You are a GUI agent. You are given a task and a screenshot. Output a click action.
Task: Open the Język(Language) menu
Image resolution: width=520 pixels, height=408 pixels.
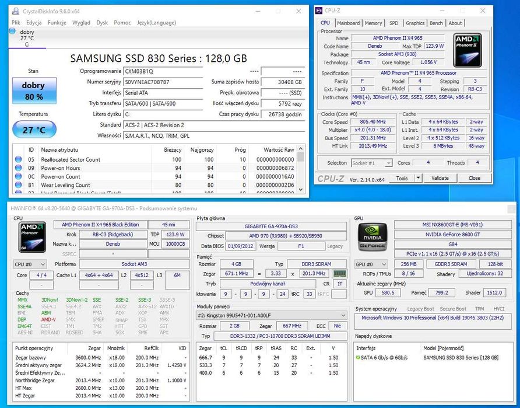(157, 23)
